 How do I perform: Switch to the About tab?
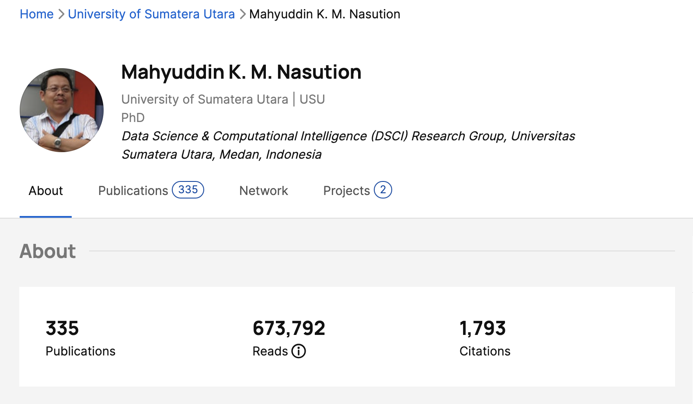tap(45, 191)
